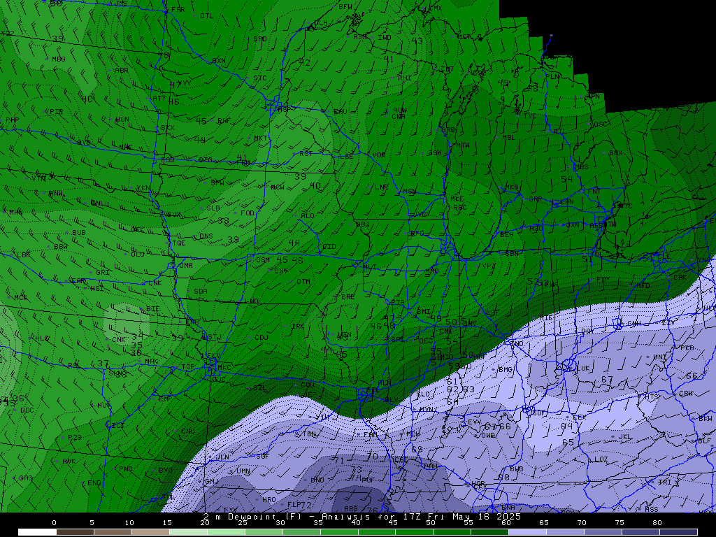Image resolution: width=716 pixels, height=537 pixels.
Task: Click the EAU station label
Action: 341,112
